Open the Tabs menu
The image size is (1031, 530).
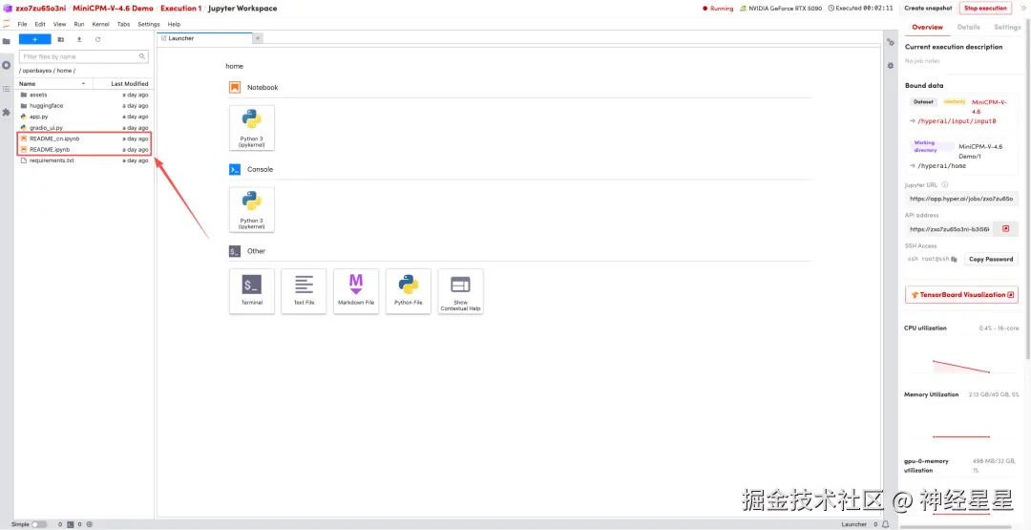(123, 24)
